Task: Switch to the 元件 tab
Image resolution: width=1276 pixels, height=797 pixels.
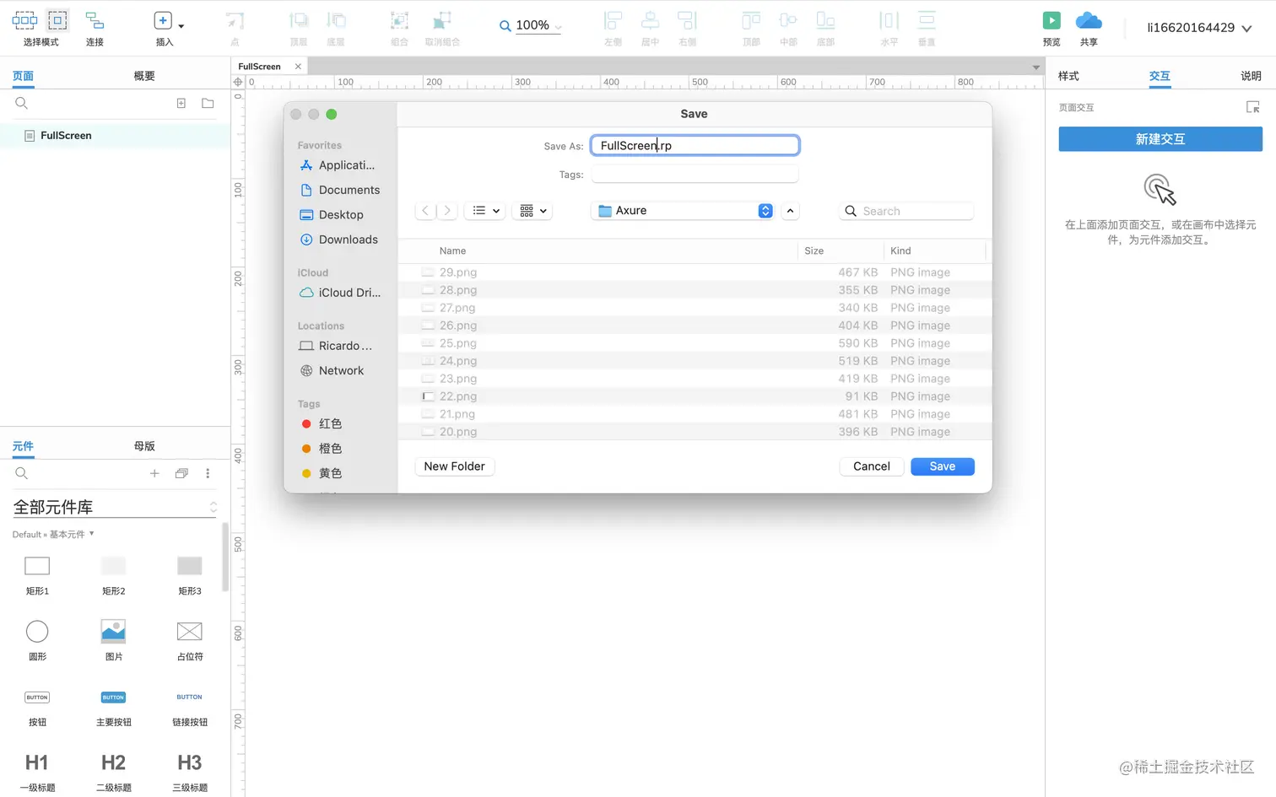Action: point(23,446)
